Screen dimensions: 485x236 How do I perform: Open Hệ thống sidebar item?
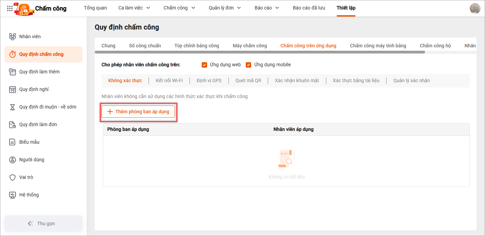(x=43, y=195)
